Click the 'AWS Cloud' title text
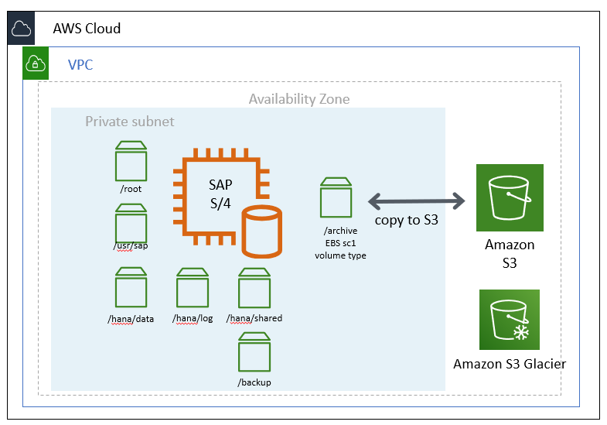Image resolution: width=607 pixels, height=425 pixels. click(87, 29)
